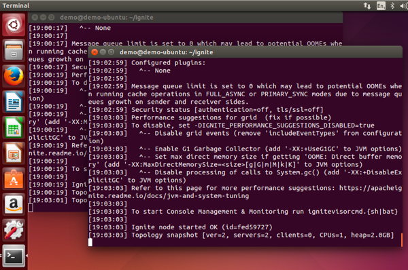Open the Files manager in launcher
This screenshot has width=408, height=270.
(14, 51)
